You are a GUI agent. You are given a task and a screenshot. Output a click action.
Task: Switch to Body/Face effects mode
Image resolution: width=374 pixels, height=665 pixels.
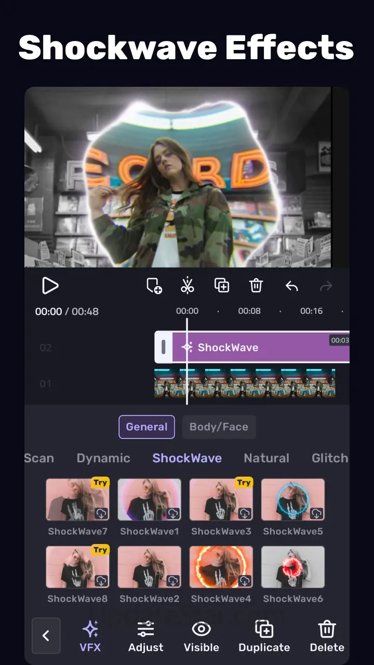219,427
